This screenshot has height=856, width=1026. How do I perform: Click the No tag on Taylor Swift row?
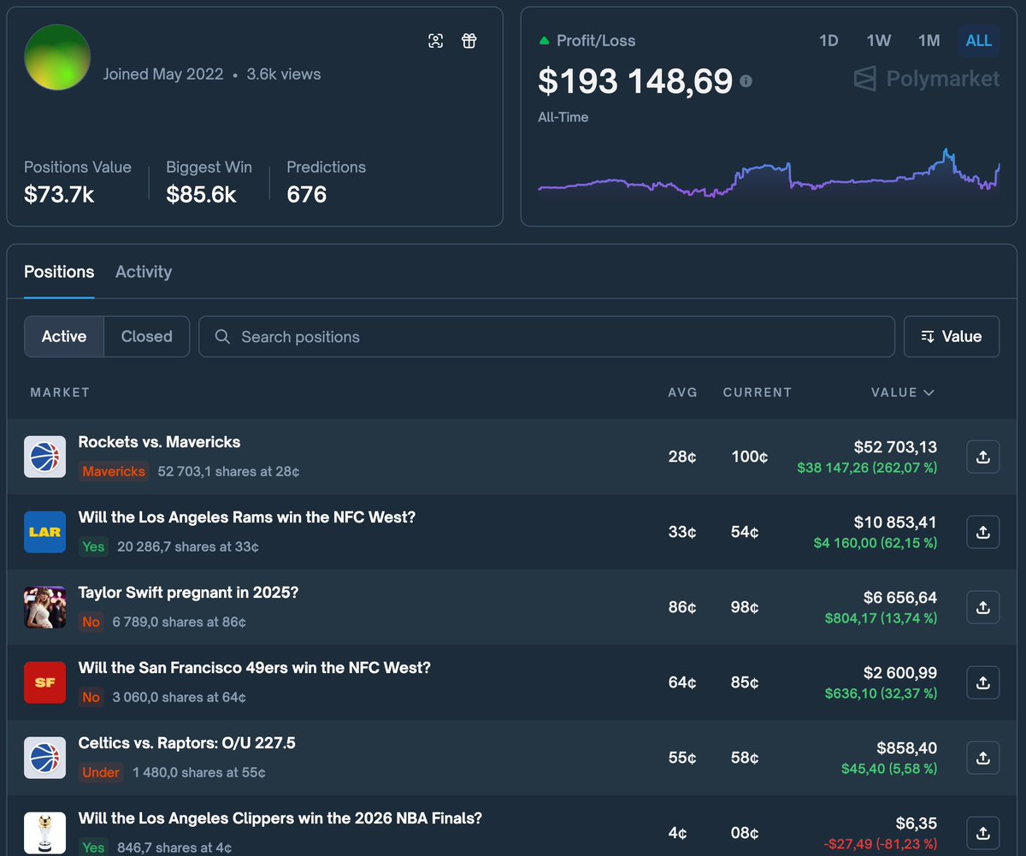click(91, 622)
